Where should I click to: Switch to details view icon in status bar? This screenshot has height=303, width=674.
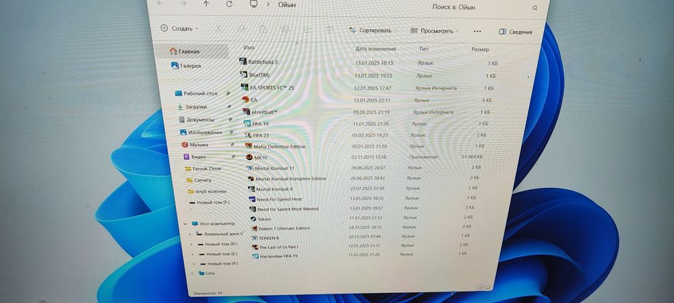480,287
